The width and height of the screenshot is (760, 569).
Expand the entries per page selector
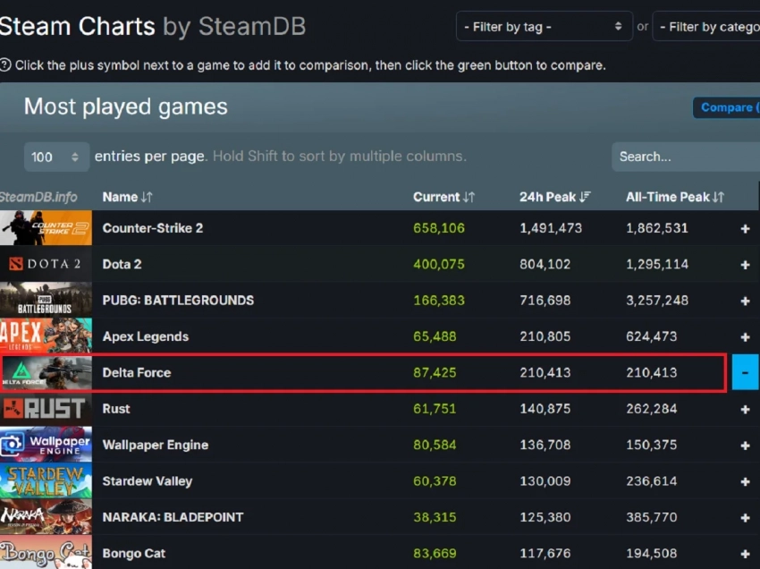56,157
